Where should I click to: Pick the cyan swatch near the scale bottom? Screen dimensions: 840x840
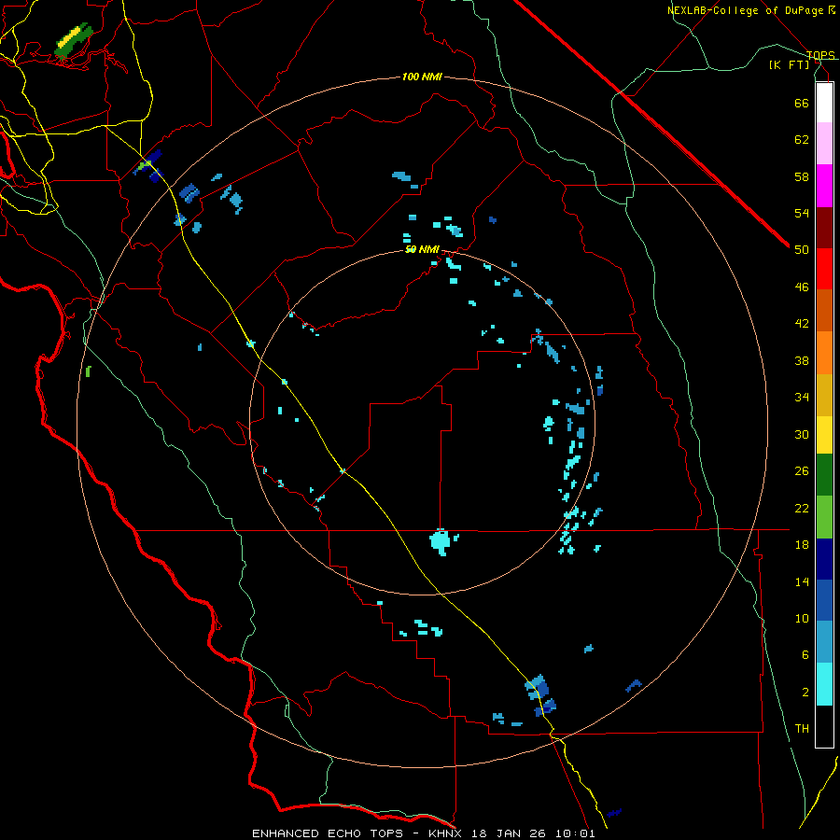tap(824, 684)
